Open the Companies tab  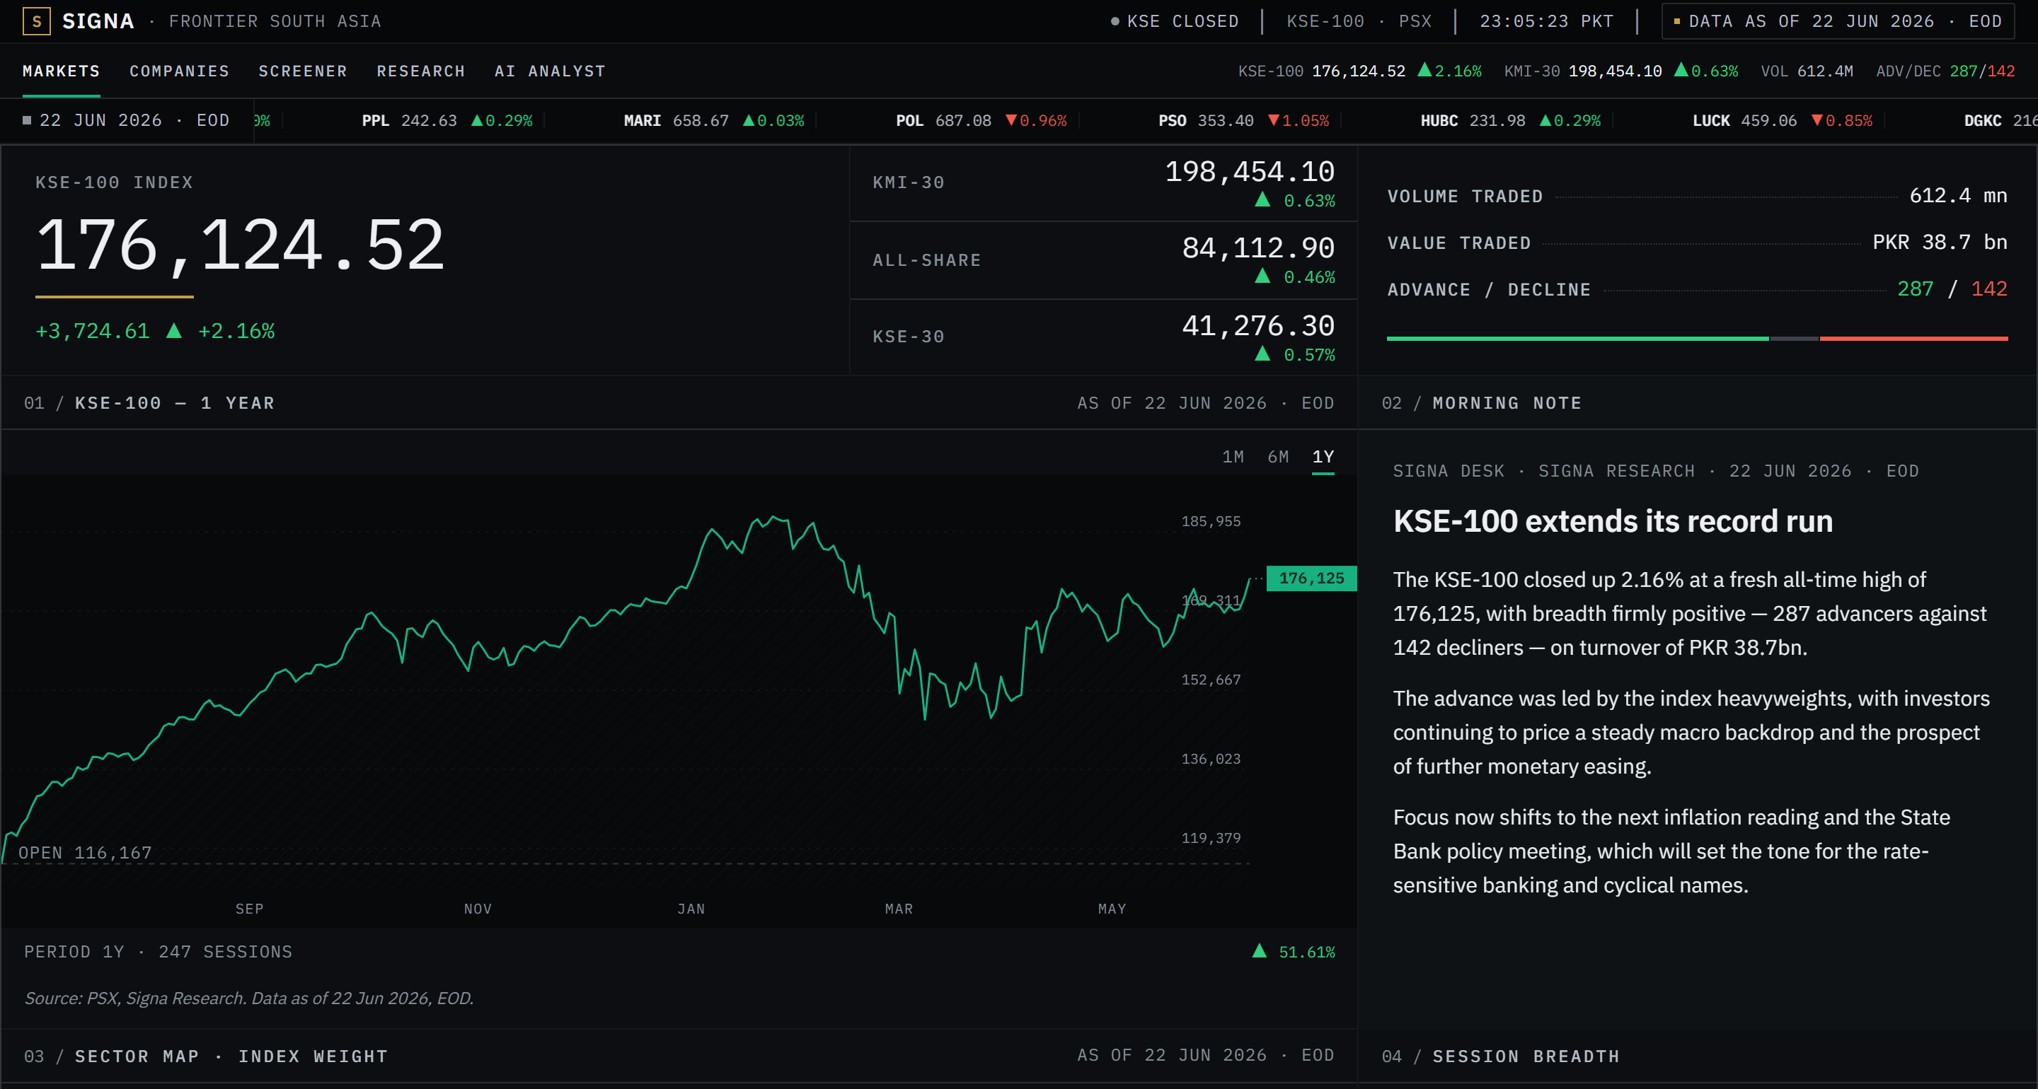pyautogui.click(x=180, y=71)
